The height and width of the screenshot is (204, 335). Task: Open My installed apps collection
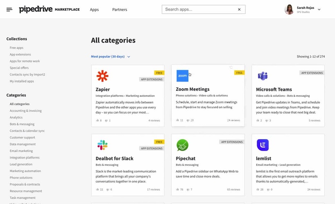click(x=22, y=81)
